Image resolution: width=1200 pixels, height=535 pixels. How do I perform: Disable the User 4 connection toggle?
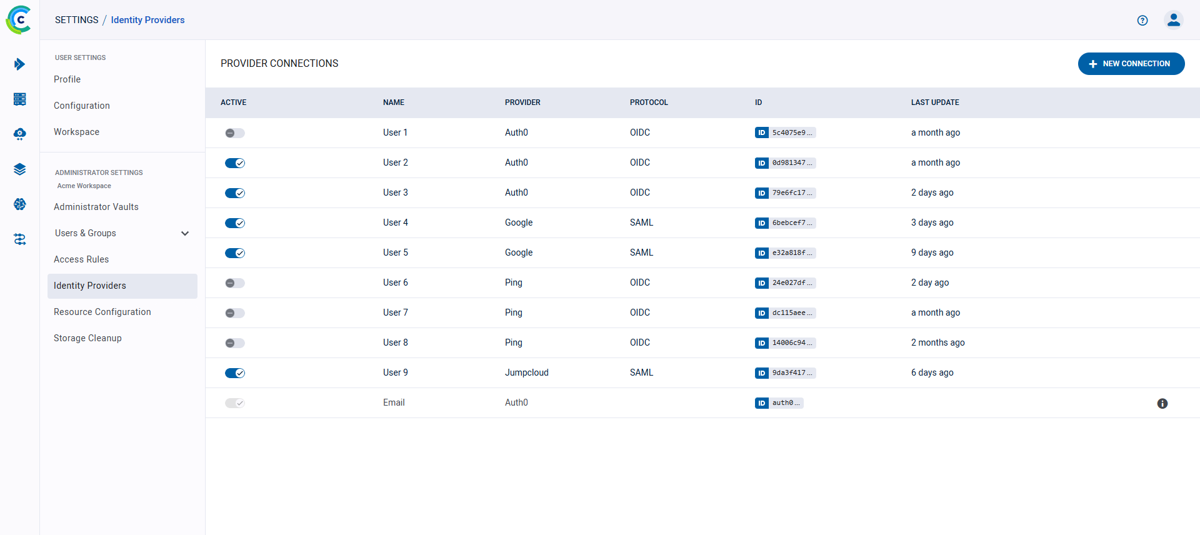click(x=235, y=223)
